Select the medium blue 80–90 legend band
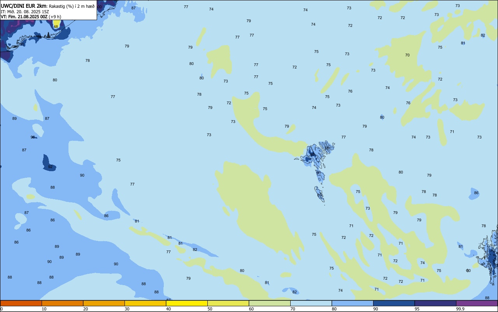This screenshot has height=312, width=498. [x=352, y=303]
